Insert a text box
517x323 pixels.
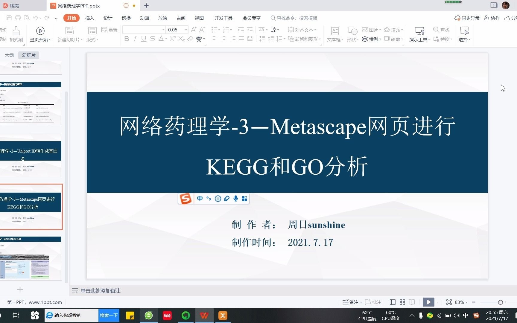335,34
